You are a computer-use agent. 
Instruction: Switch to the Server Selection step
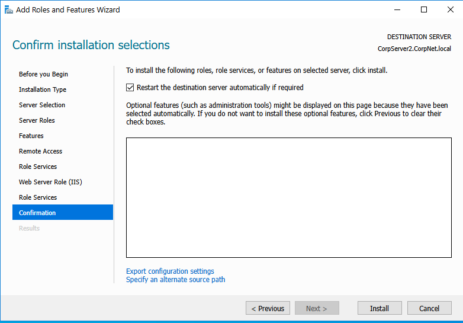[42, 105]
